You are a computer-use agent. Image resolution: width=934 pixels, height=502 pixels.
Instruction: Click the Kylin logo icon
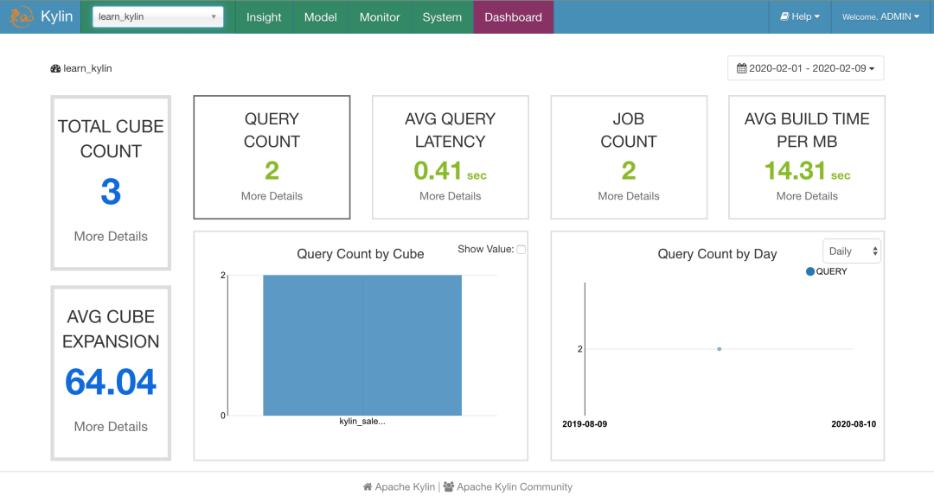pyautogui.click(x=22, y=16)
